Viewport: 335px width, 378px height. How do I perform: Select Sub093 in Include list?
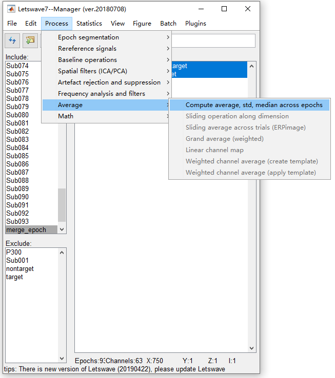click(32, 222)
